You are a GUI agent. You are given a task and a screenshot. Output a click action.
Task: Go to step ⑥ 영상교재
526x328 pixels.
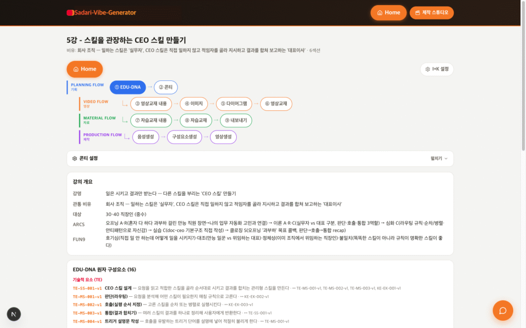pyautogui.click(x=276, y=104)
